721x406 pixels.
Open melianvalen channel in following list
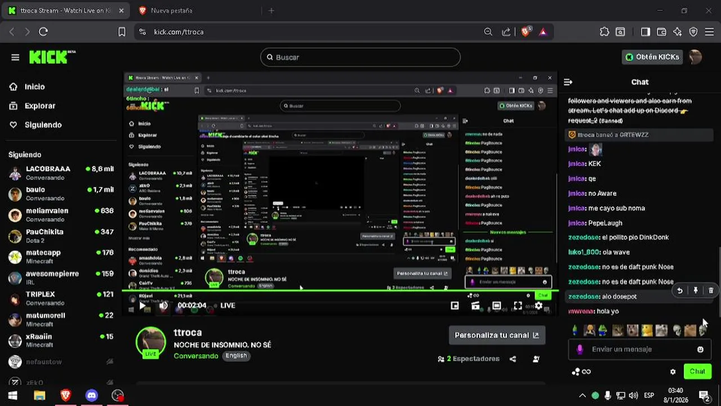[61, 215]
